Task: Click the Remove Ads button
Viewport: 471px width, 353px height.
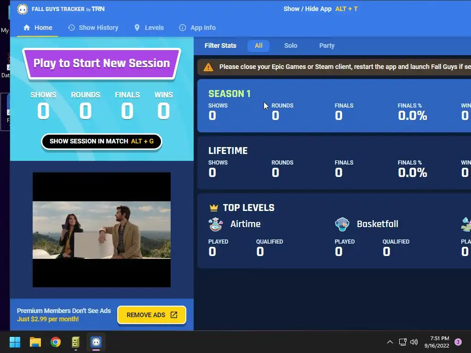Action: pyautogui.click(x=152, y=315)
